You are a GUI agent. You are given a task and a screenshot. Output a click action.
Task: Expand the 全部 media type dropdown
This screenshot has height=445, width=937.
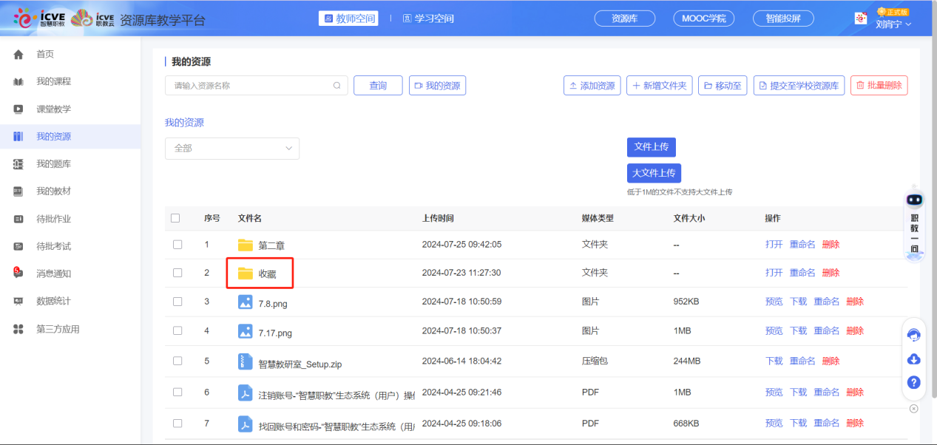pyautogui.click(x=231, y=148)
